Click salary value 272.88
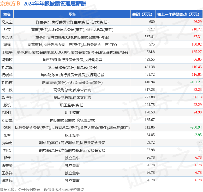This screenshot has width=203, height=192. point(150,97)
